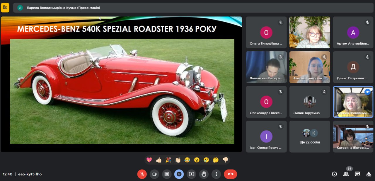Image resolution: width=375 pixels, height=181 pixels.
Task: Click the clock showing 12:40
Action: tap(8, 174)
